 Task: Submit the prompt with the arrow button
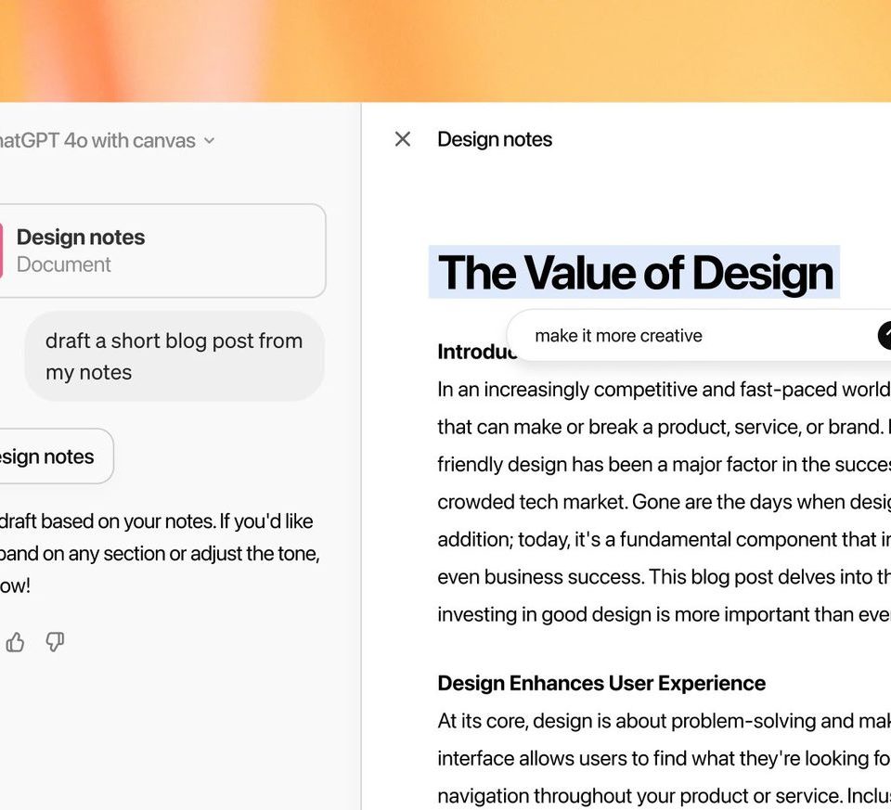coord(885,336)
